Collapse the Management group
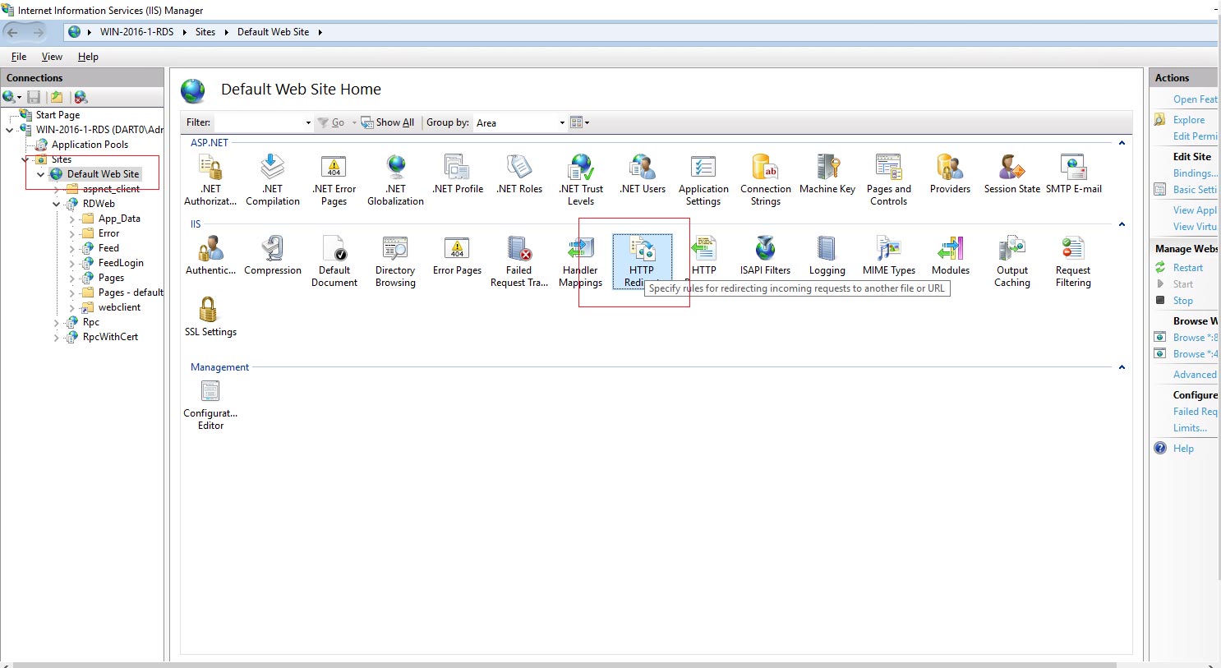 1122,367
